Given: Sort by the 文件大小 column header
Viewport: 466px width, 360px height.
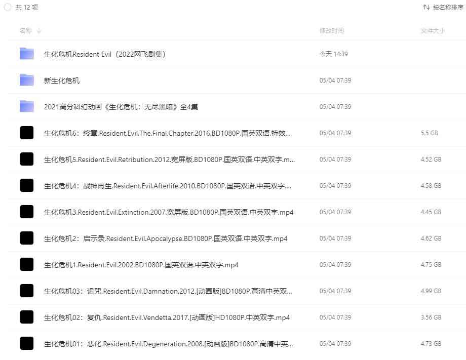Looking at the screenshot, I should coord(433,30).
